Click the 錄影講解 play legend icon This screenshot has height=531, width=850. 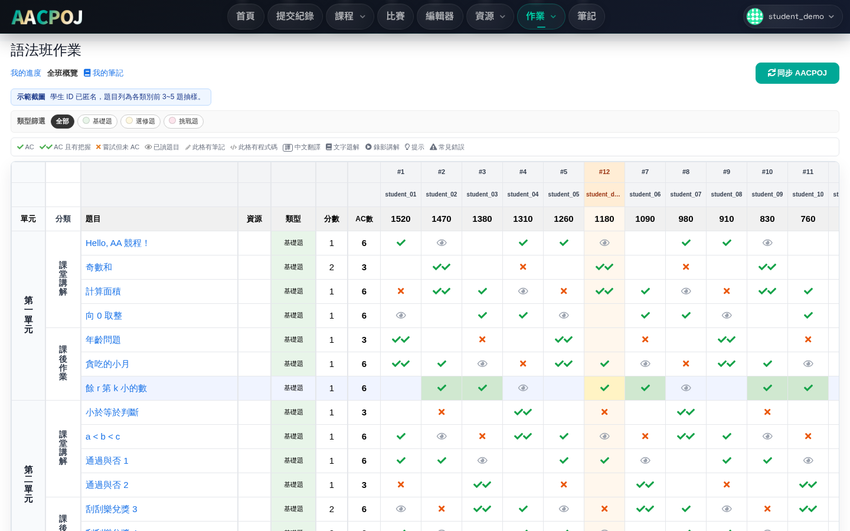tap(368, 147)
